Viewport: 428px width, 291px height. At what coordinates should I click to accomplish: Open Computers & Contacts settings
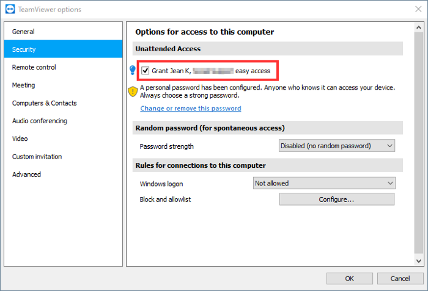(64, 103)
